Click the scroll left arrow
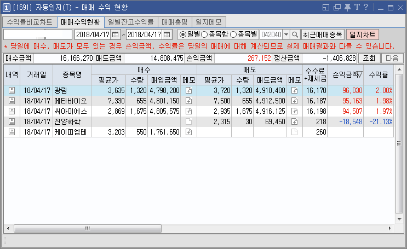The width and height of the screenshot is (407, 249). 8,229
